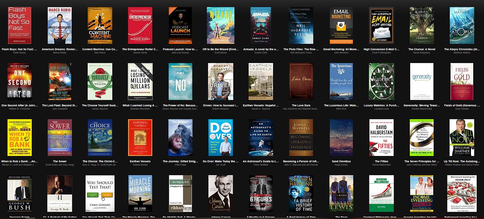Open The Fifties by David Halberstam cover
Screen dimensions: 484x219
click(x=381, y=138)
